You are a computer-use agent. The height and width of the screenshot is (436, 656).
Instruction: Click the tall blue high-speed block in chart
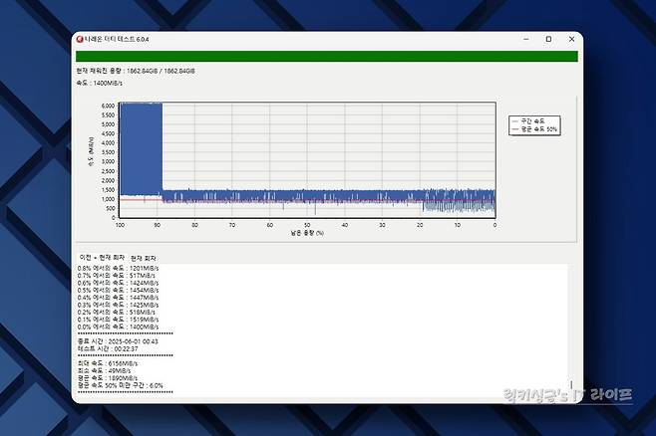(x=141, y=147)
